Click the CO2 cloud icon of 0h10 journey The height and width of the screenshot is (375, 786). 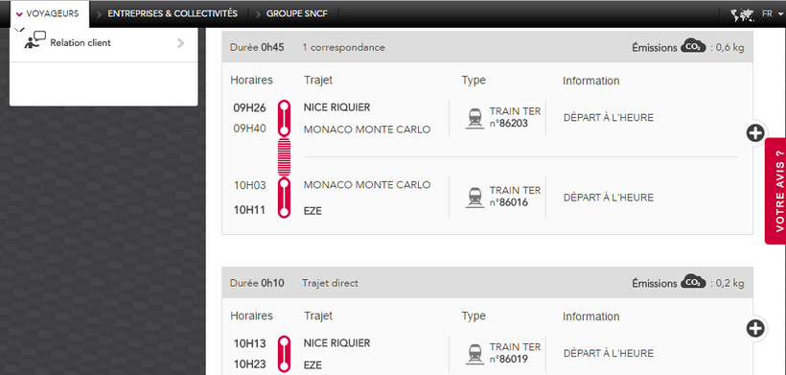click(693, 282)
